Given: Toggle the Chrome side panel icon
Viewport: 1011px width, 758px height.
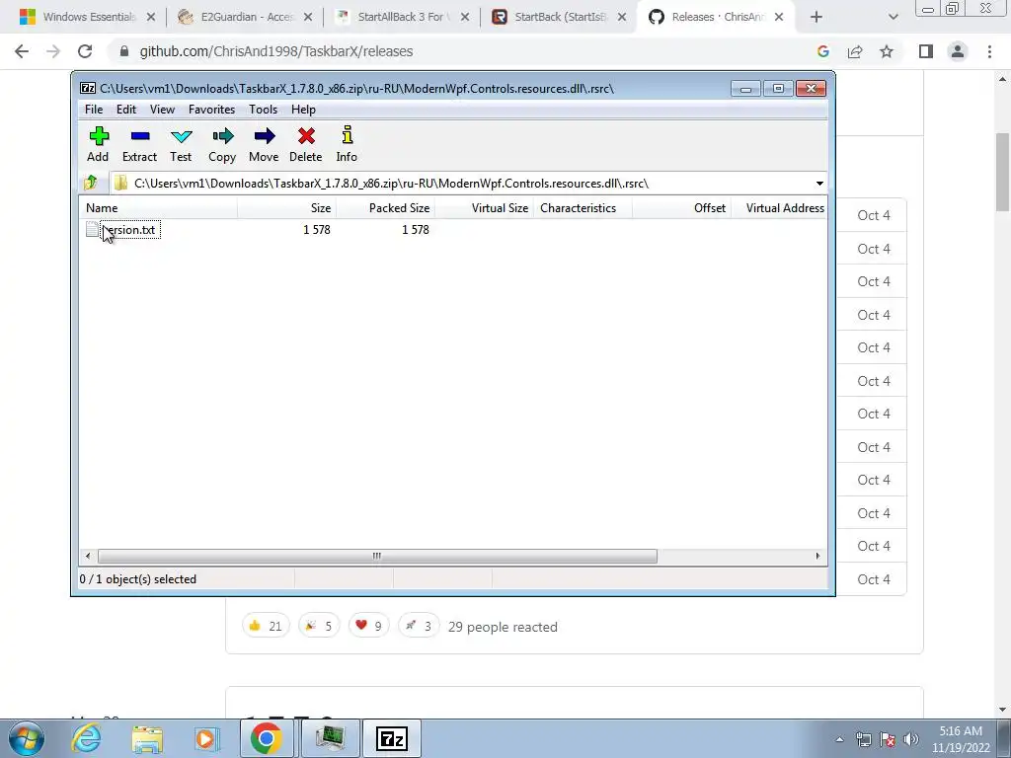Looking at the screenshot, I should [926, 51].
